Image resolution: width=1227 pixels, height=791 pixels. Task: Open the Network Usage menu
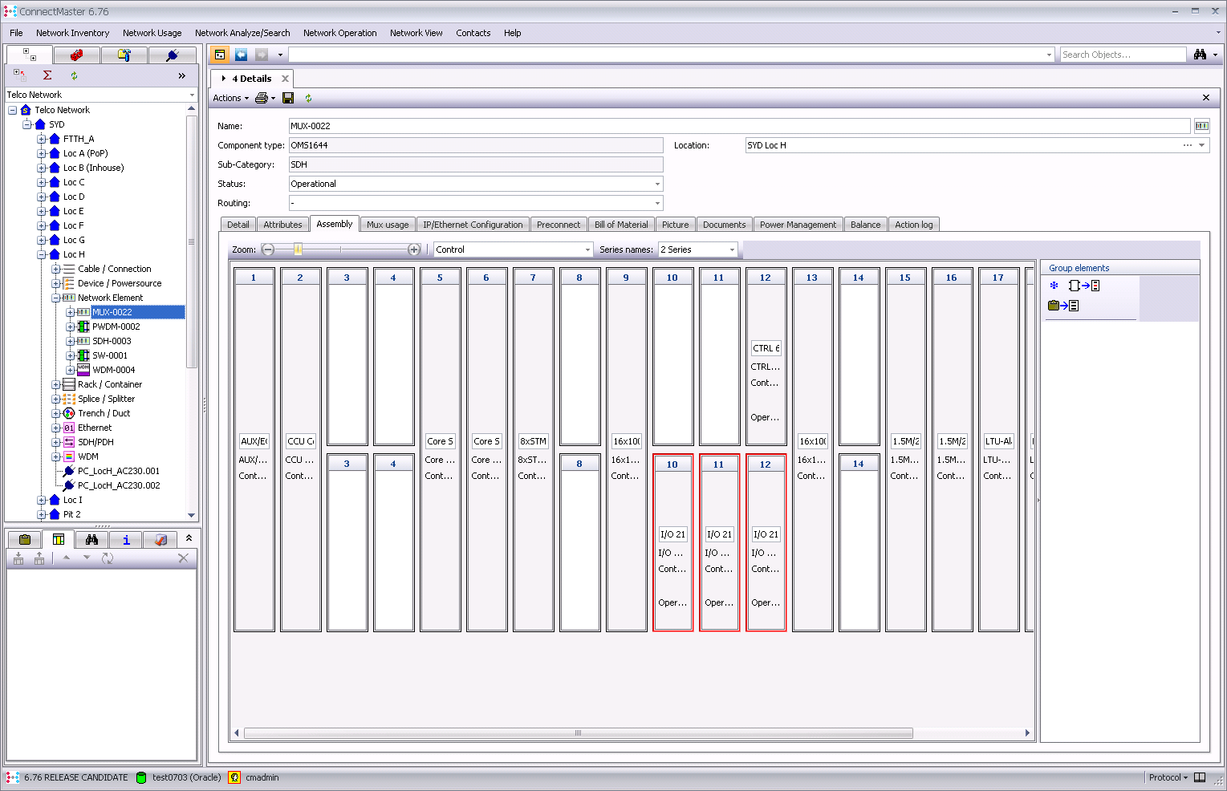152,33
